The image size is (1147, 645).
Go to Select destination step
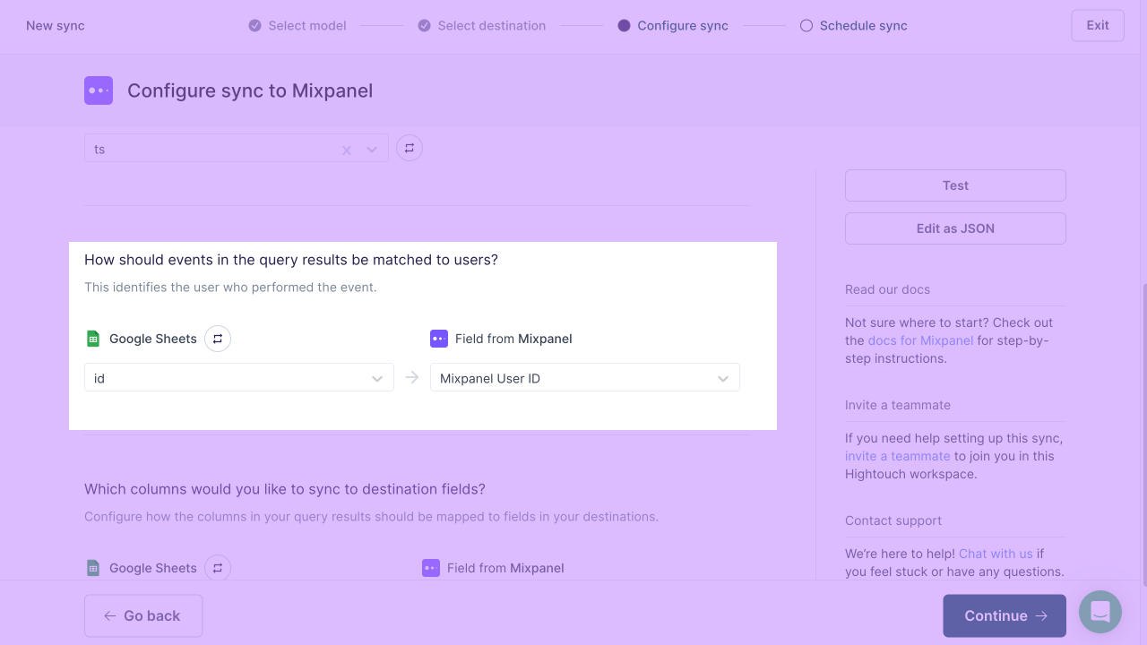(x=482, y=25)
